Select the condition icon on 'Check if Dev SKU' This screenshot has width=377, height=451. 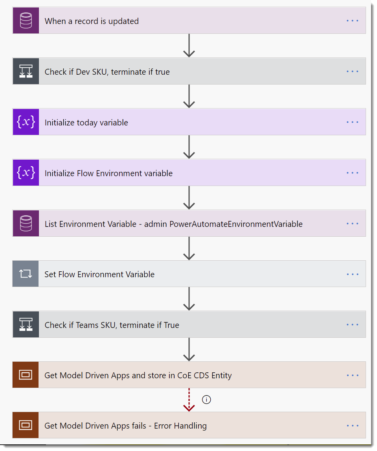click(26, 71)
